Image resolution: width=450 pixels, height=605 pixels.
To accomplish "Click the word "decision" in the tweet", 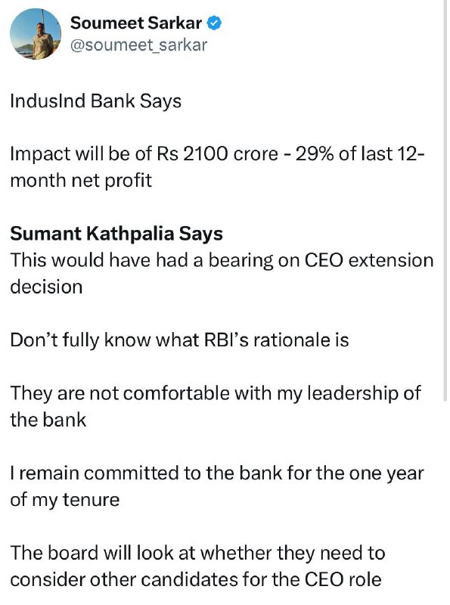I will coord(46,287).
